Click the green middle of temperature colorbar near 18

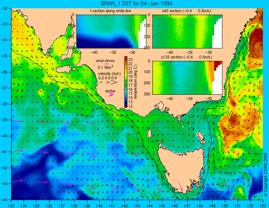point(126,81)
